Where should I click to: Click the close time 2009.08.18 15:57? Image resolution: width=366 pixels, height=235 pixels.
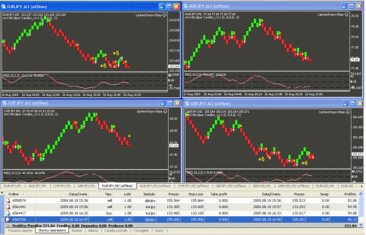[267, 207]
